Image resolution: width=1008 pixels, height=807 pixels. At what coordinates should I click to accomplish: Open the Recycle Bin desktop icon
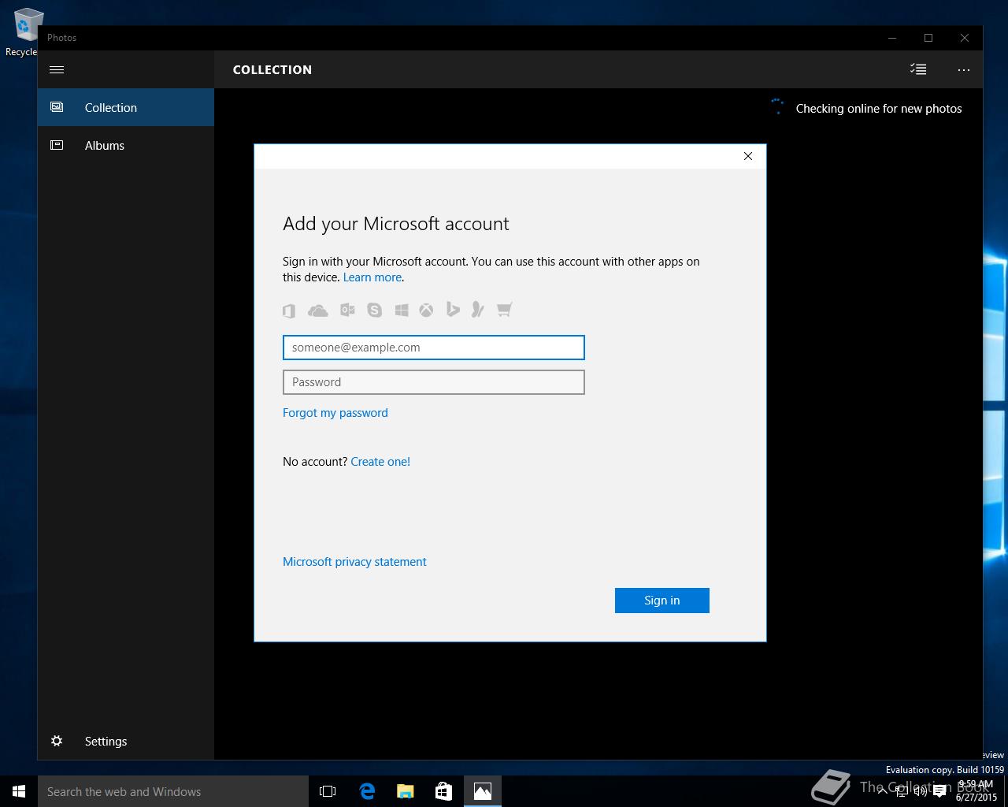coord(24,32)
